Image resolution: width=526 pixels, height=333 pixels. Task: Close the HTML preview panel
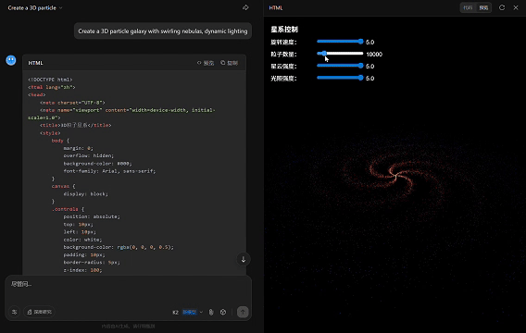(x=516, y=7)
